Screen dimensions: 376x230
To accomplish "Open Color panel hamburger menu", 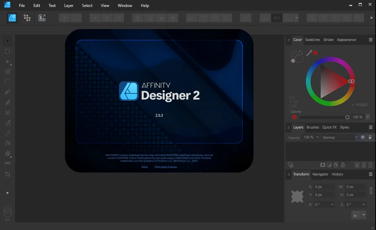I will [x=371, y=40].
